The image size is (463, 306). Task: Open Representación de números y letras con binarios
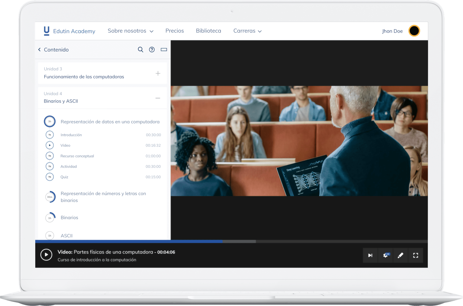103,197
